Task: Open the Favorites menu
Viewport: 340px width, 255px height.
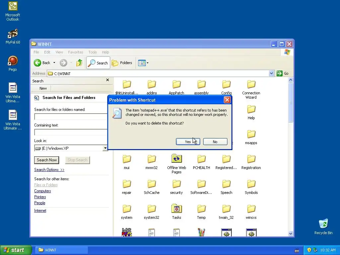Action: [x=75, y=52]
